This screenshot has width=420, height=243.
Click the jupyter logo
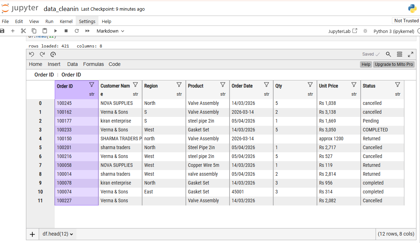[20, 8]
